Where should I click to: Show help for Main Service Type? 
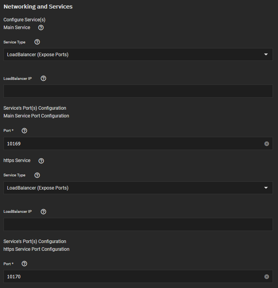point(37,42)
